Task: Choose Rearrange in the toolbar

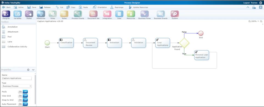Action: point(117,7)
